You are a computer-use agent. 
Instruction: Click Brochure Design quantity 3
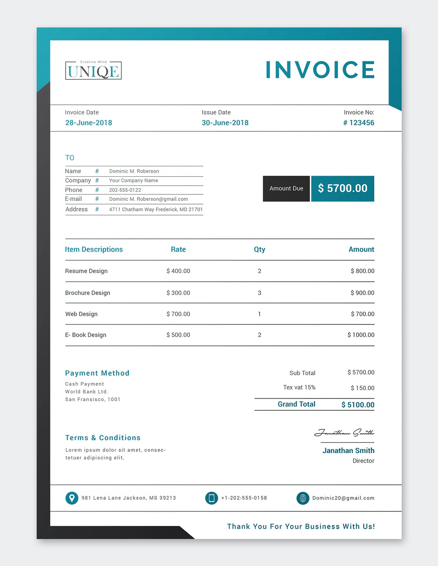(x=260, y=293)
